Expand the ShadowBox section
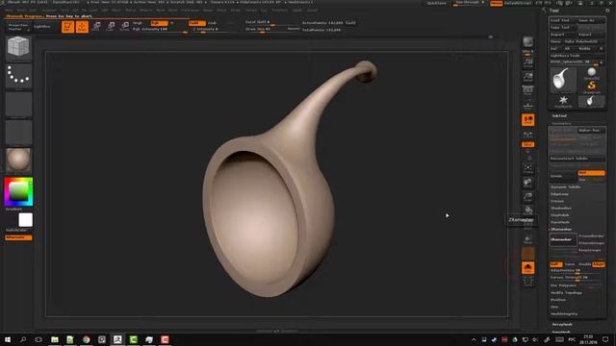 coord(561,209)
